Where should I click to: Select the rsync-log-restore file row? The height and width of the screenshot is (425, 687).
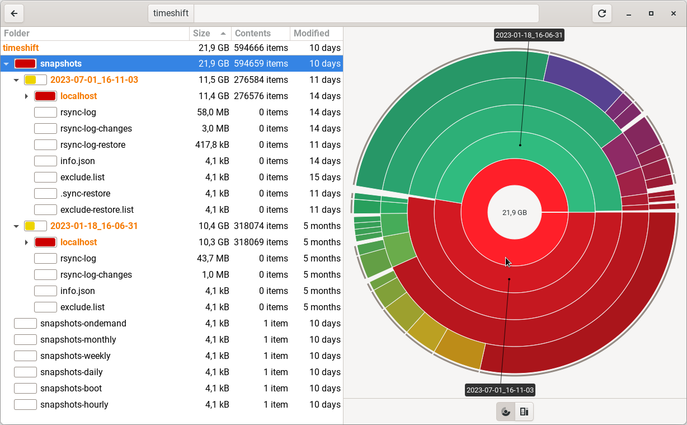click(x=171, y=145)
